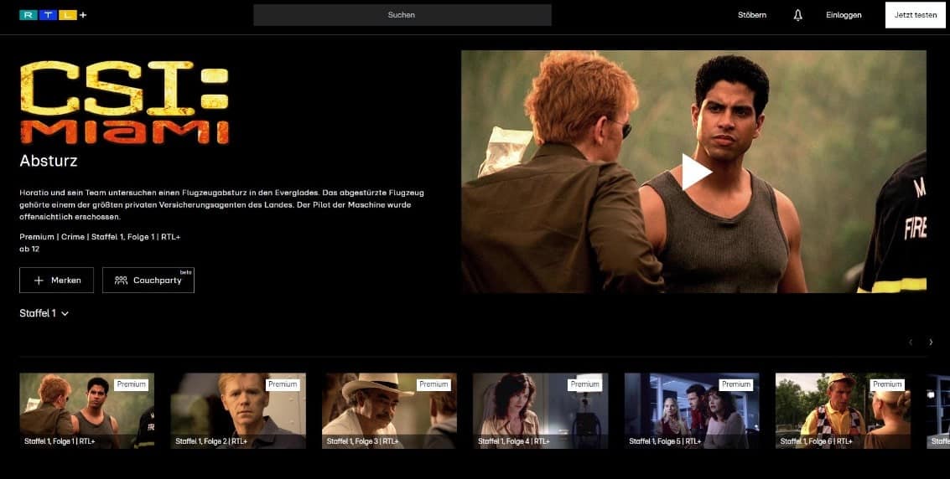The width and height of the screenshot is (950, 479).
Task: Play the Absturz episode video
Action: point(696,172)
